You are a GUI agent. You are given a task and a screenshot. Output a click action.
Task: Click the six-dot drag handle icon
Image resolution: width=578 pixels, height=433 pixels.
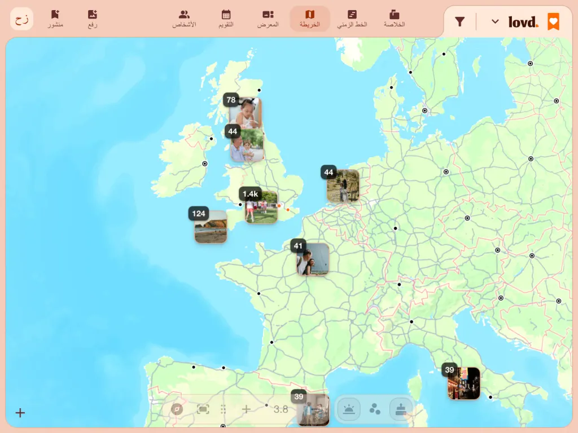tap(223, 409)
